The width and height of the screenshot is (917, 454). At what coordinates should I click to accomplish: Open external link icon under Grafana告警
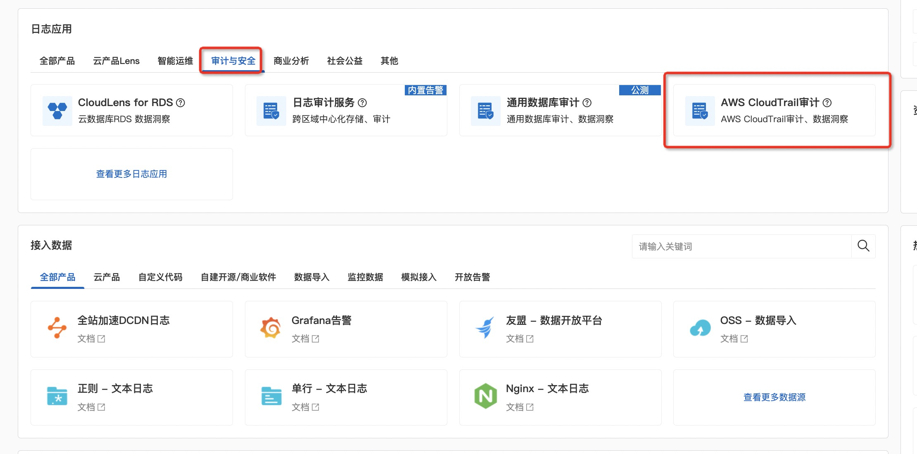(x=316, y=339)
